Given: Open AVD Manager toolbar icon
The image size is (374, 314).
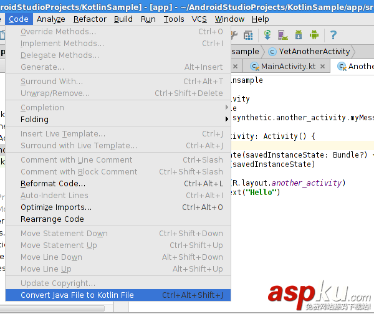Looking at the screenshot, I should 283,35.
